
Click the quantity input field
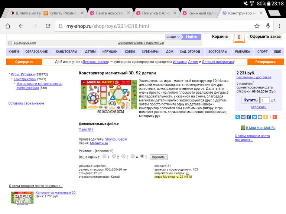(x=265, y=100)
